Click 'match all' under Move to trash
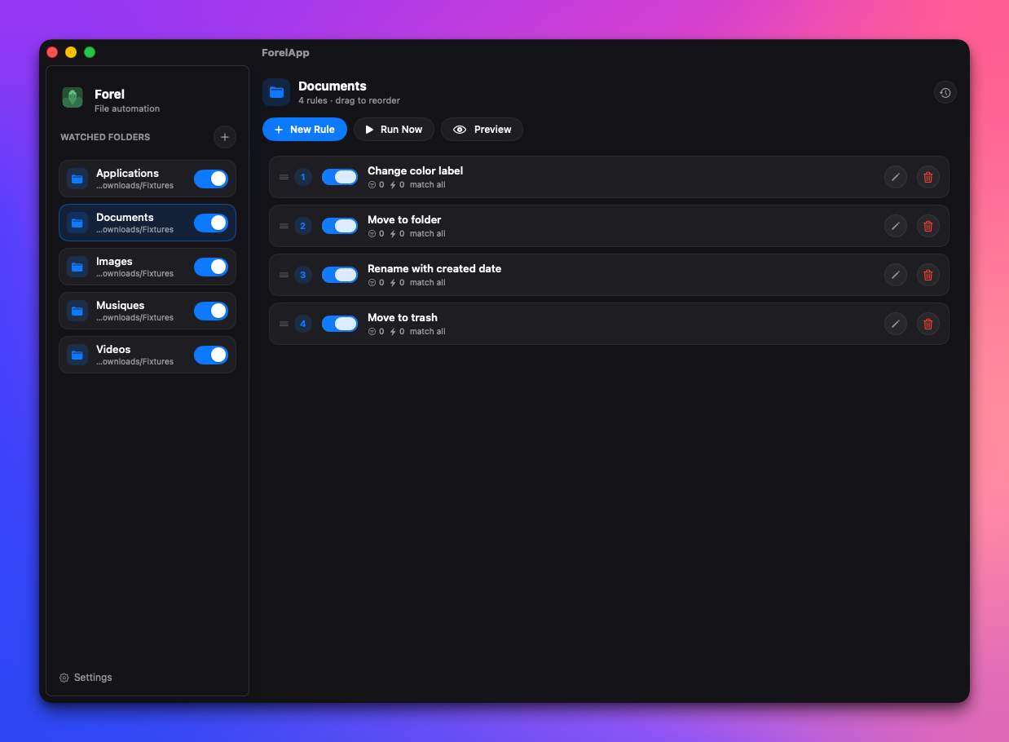This screenshot has width=1009, height=742. (427, 332)
